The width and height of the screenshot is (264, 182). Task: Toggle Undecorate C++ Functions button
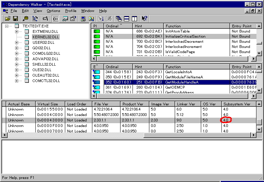pyautogui.click(x=55, y=18)
